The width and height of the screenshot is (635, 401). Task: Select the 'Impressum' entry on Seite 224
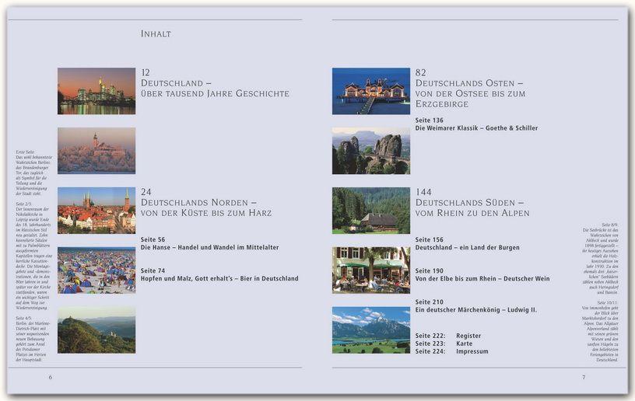(472, 351)
